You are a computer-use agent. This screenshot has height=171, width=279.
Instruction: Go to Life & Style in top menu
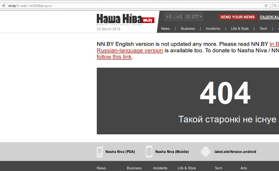240,28
